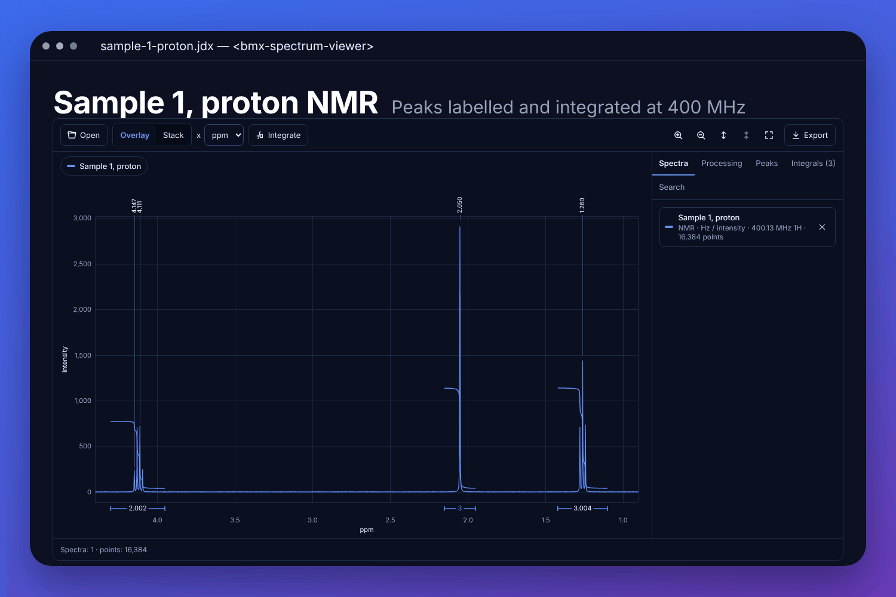Switch to Overlay display mode

pyautogui.click(x=134, y=135)
